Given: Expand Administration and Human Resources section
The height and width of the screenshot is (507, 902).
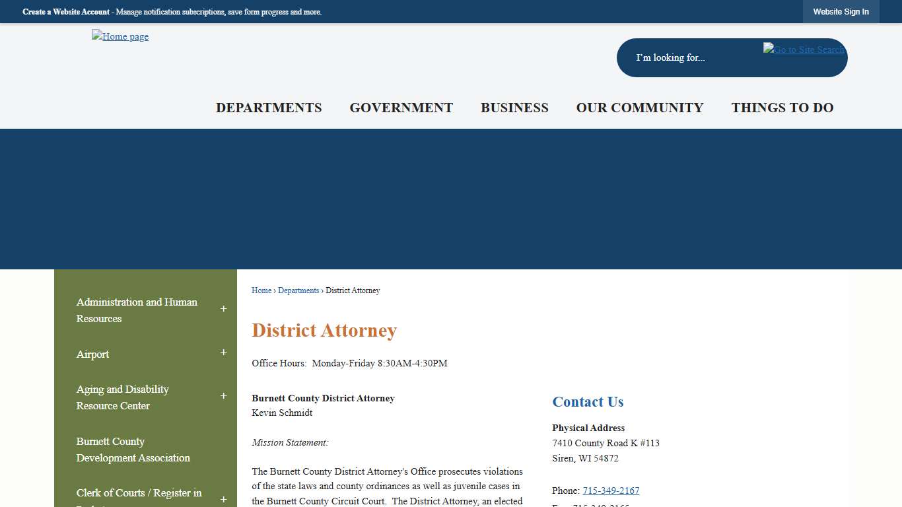Looking at the screenshot, I should pyautogui.click(x=223, y=308).
